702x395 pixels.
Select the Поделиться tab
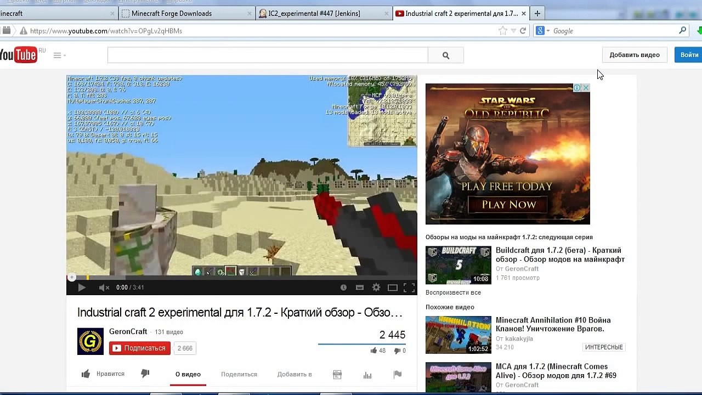pos(239,374)
